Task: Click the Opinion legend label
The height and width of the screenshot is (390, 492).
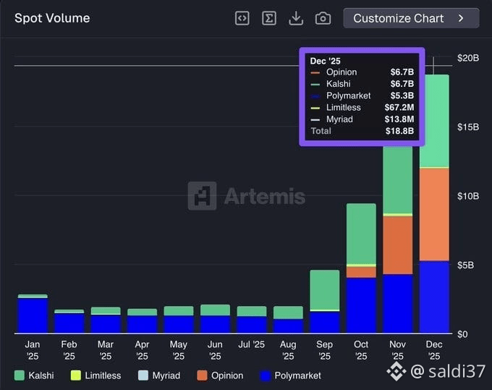Action: [227, 376]
